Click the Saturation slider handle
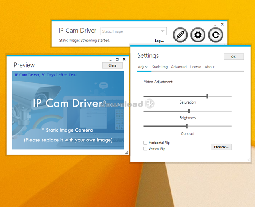The image size is (255, 207). tap(207, 96)
